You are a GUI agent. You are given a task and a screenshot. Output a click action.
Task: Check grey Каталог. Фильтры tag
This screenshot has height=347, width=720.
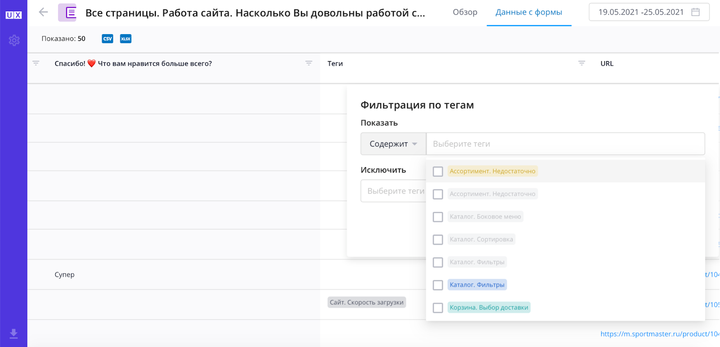click(438, 262)
